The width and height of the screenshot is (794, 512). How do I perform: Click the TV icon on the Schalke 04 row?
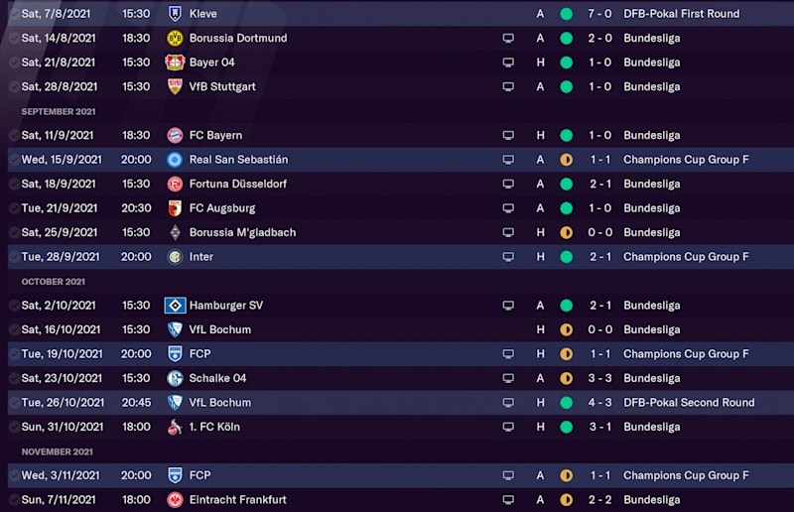pyautogui.click(x=508, y=378)
